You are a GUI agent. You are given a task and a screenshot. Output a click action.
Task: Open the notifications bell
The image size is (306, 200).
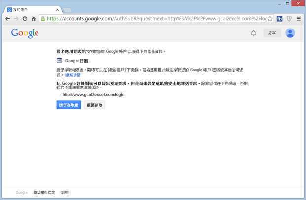pyautogui.click(x=253, y=33)
